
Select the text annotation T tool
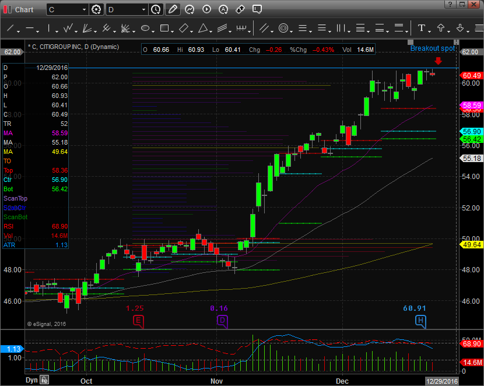click(x=422, y=29)
